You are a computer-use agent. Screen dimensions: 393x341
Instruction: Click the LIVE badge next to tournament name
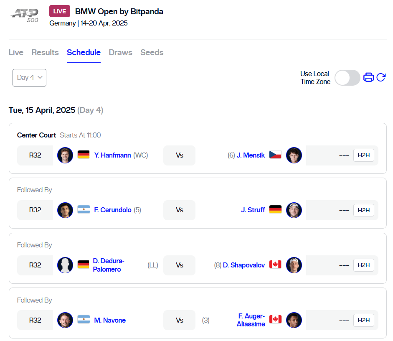click(60, 11)
